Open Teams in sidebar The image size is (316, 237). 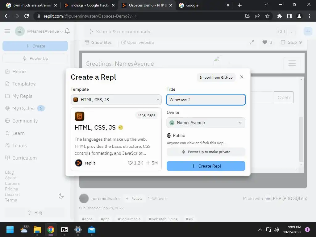pos(19,146)
